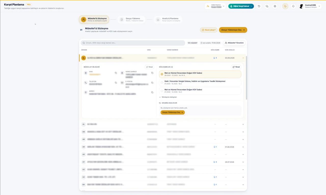Click Yönet in the Mükellef Bilgileri panel
The image size is (326, 195).
tap(150, 67)
